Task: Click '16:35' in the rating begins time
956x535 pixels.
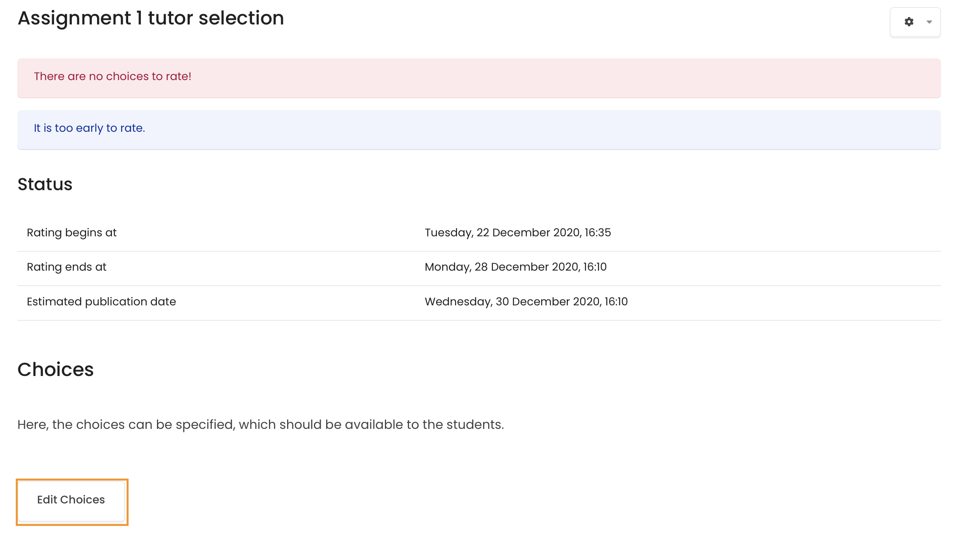Action: tap(597, 233)
